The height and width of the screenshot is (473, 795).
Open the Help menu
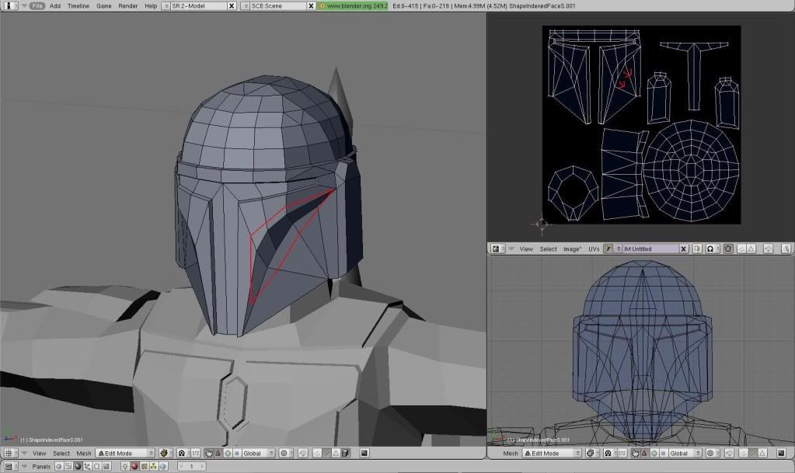151,5
